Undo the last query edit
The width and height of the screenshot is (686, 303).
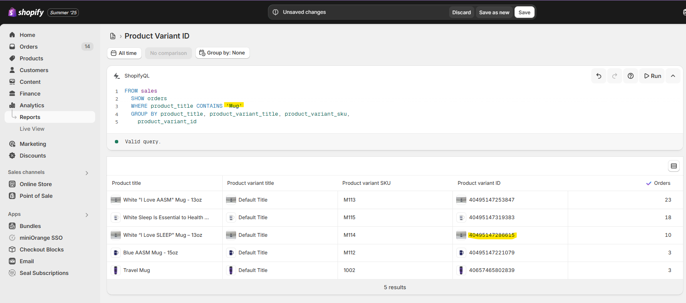tap(599, 76)
